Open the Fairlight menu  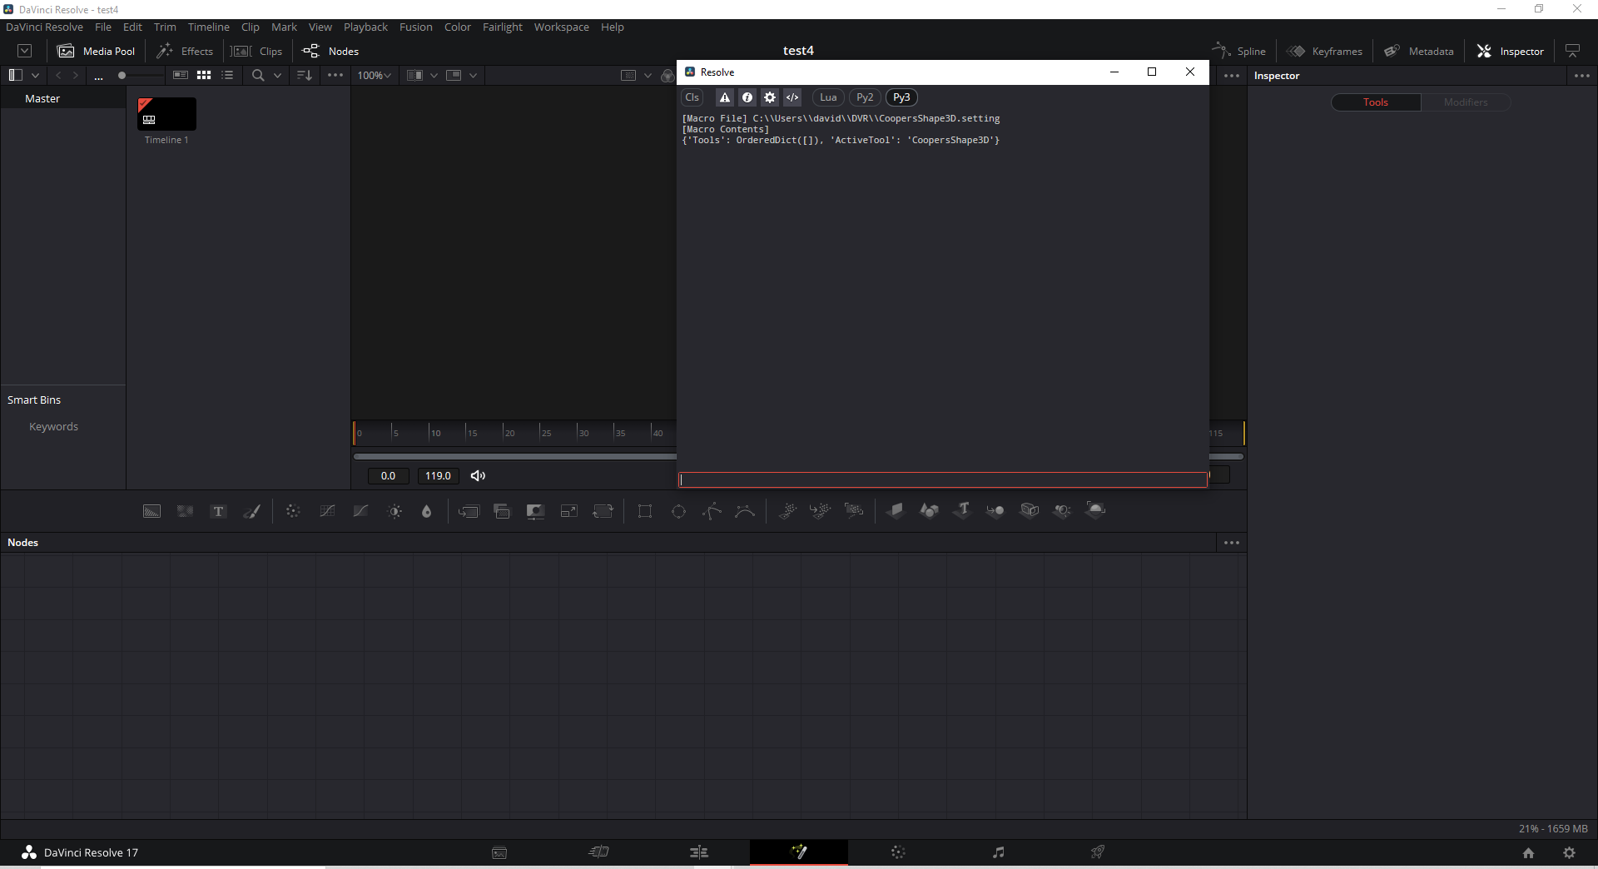[502, 27]
